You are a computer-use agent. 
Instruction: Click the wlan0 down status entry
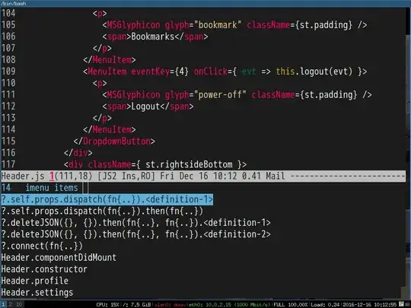click(x=170, y=305)
